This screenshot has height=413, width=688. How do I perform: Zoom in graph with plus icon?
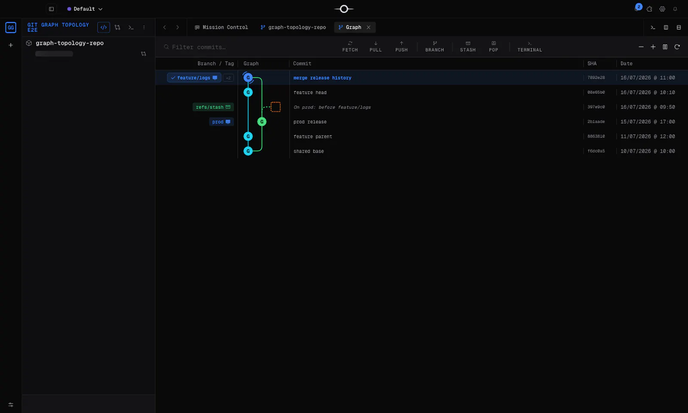point(653,47)
